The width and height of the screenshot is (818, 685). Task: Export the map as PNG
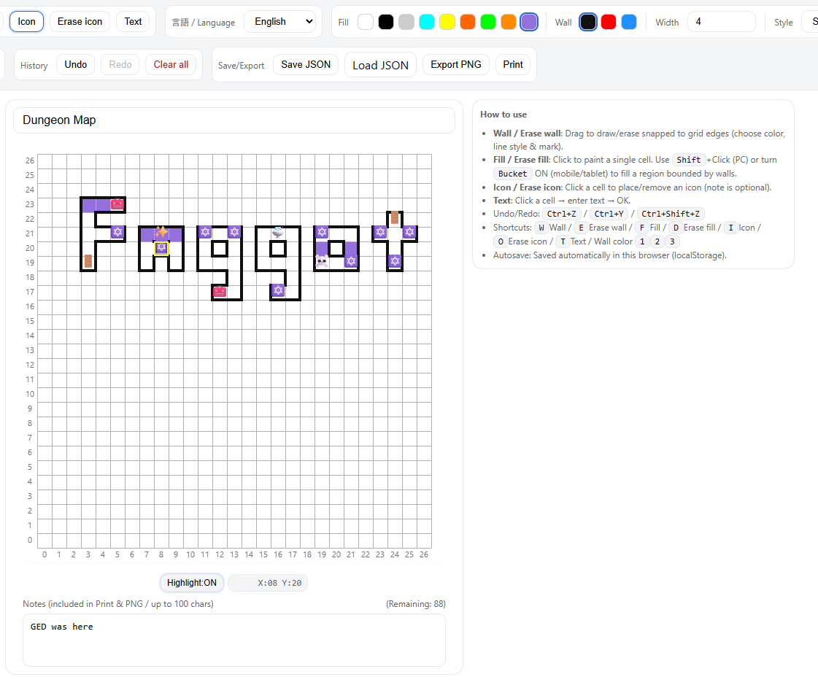(456, 65)
